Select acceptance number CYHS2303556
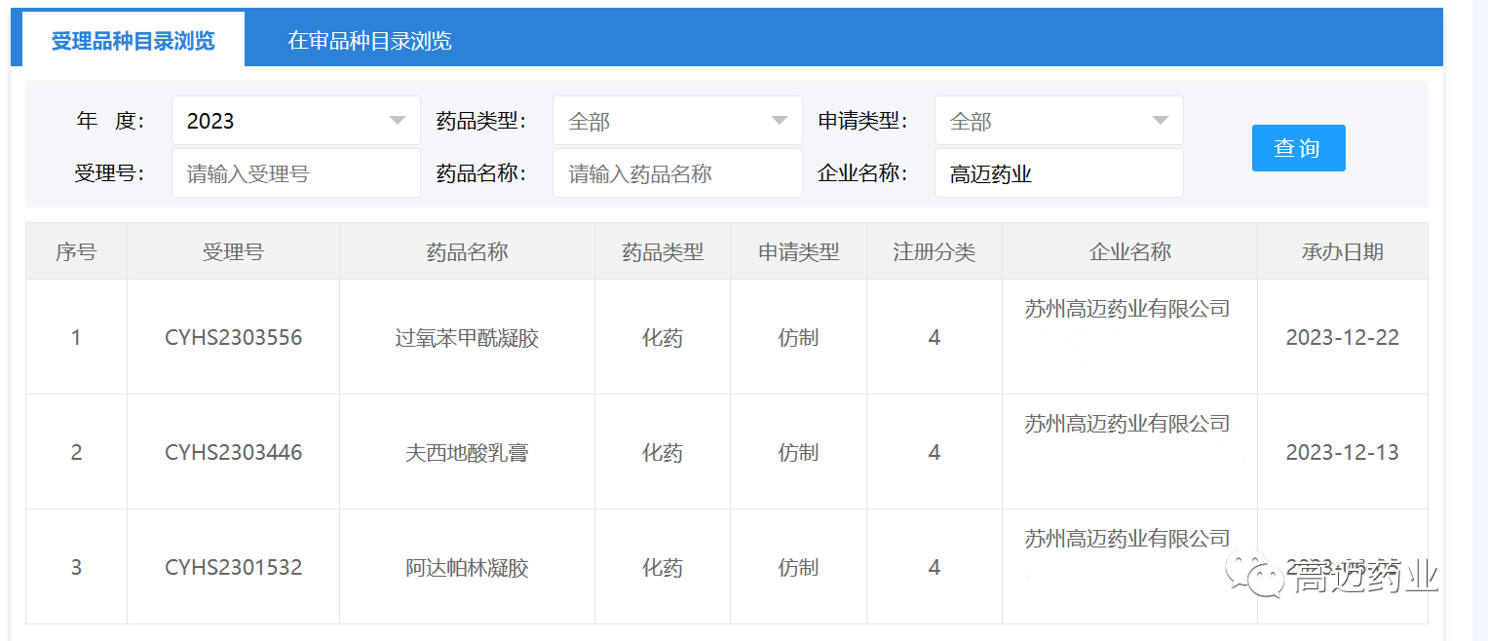The image size is (1488, 641). point(234,338)
